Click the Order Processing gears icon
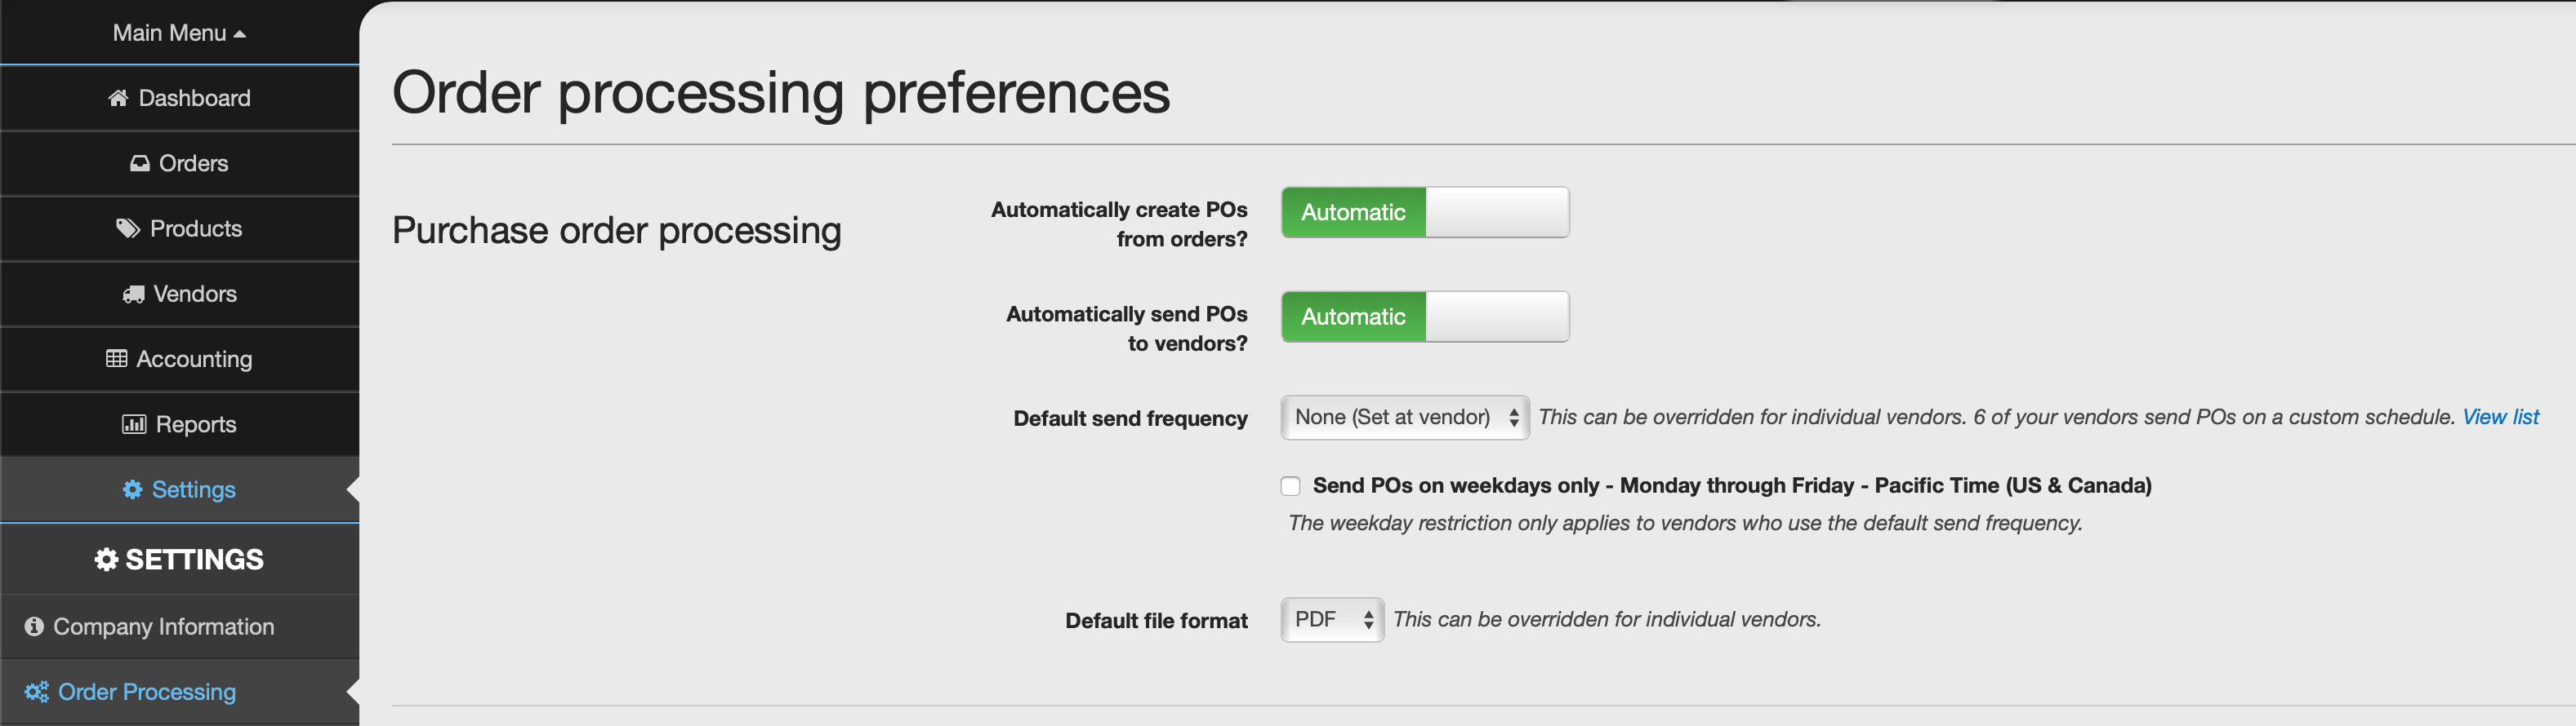2576x726 pixels. [x=37, y=692]
